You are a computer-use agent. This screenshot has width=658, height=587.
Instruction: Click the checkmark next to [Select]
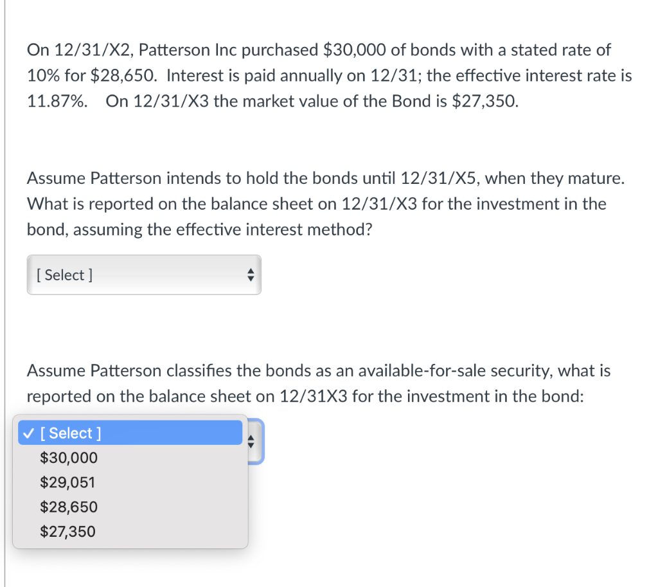[x=27, y=433]
